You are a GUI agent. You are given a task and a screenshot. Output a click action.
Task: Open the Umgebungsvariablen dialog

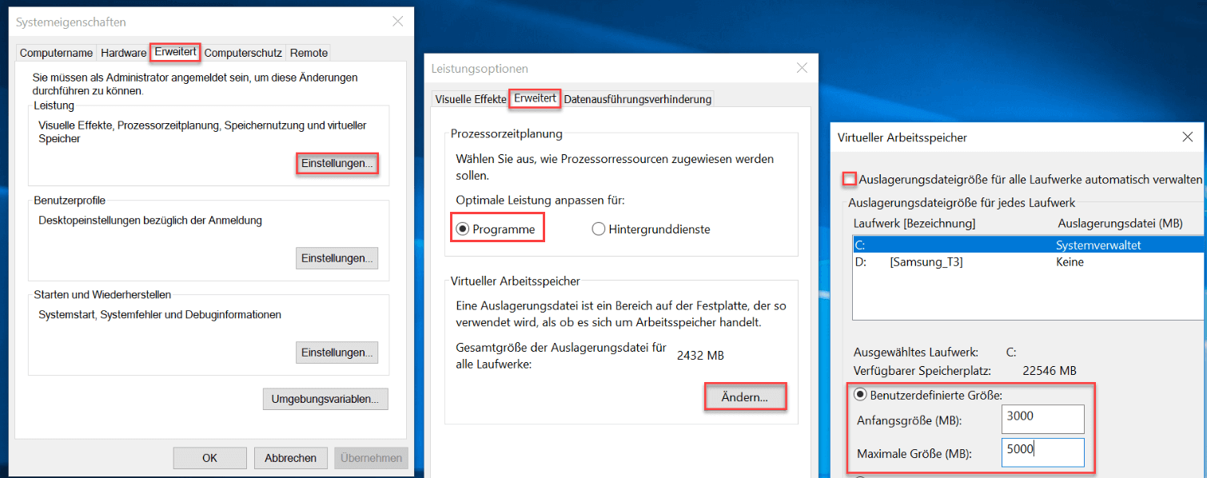pyautogui.click(x=325, y=399)
